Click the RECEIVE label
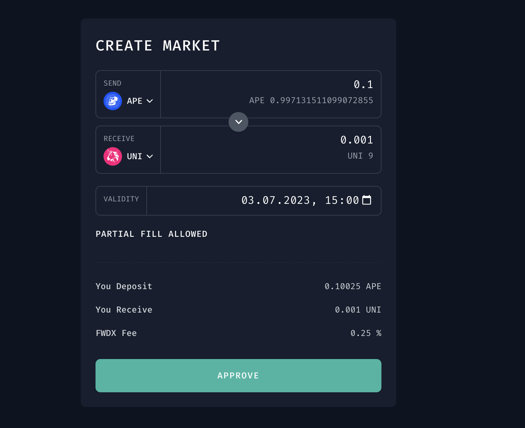 tap(119, 139)
